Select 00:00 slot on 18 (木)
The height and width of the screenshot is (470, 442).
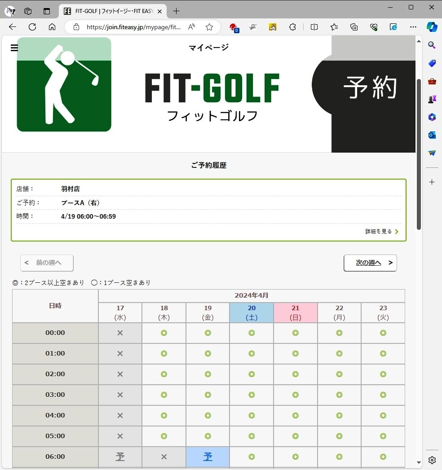click(164, 333)
